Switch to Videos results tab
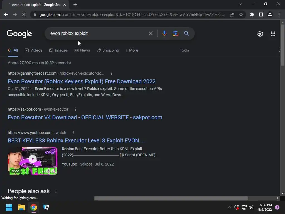 [33, 50]
